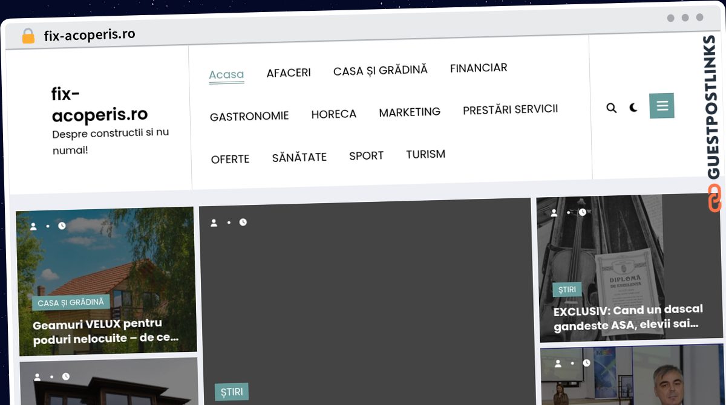The width and height of the screenshot is (726, 405).
Task: Click the padlock icon in the address bar
Action: 28,36
